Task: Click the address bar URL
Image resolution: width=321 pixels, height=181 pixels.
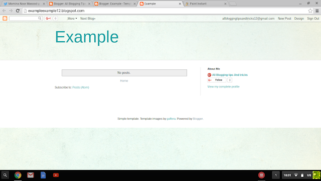Action: coord(56,11)
